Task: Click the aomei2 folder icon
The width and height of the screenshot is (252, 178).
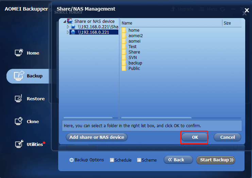Action: tap(124, 36)
